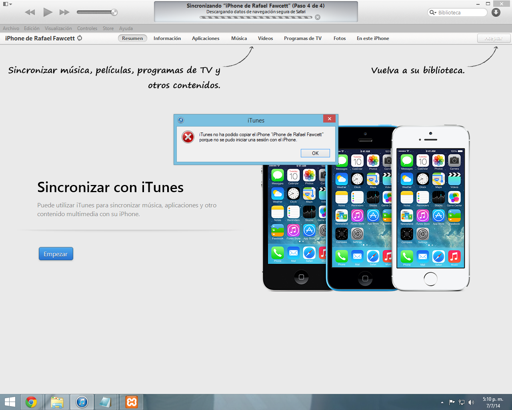Viewport: 512px width, 410px height.
Task: Click the red error icon in dialog
Action: (188, 137)
